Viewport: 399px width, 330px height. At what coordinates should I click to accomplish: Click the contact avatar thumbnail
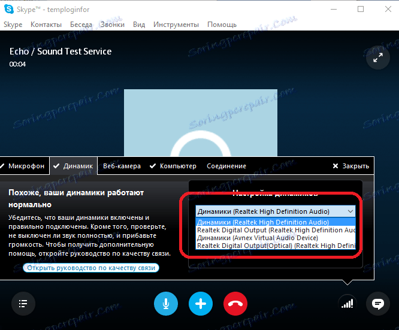click(201, 123)
